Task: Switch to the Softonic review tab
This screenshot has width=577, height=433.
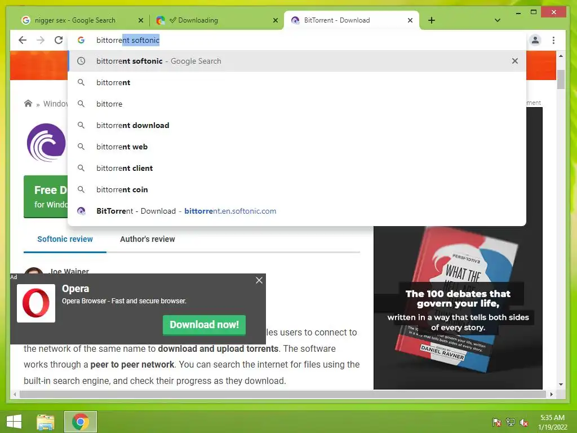Action: (65, 239)
